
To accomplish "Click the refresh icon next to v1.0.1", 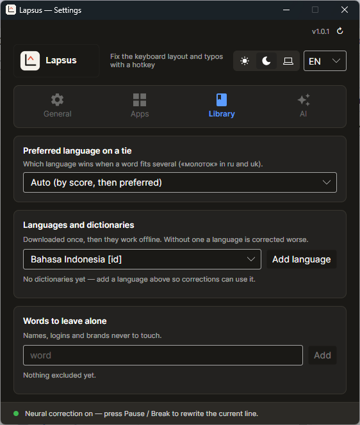I will point(340,31).
